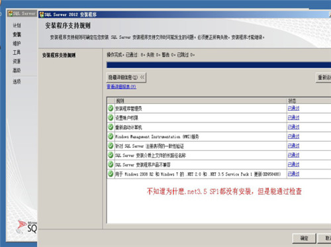Click green check icon beside 安装程序管理员
Image resolution: width=331 pixels, height=247 pixels.
111,109
